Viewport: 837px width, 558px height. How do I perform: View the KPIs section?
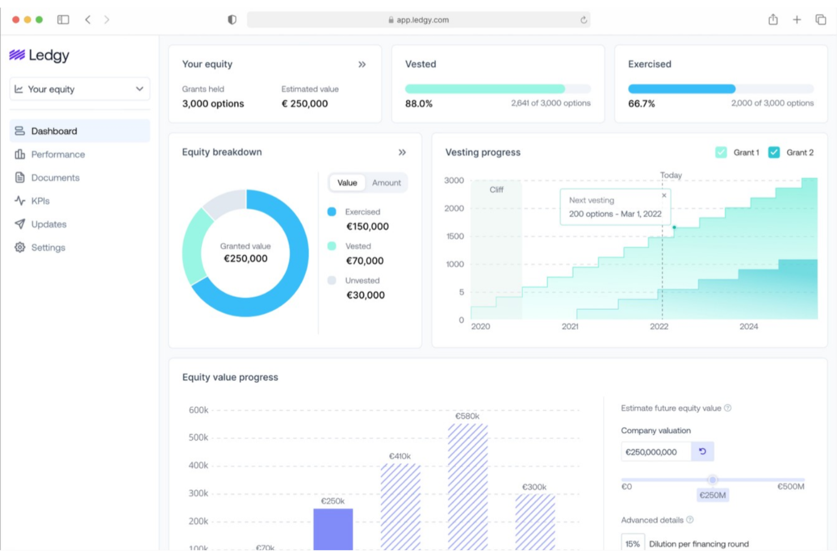click(40, 201)
